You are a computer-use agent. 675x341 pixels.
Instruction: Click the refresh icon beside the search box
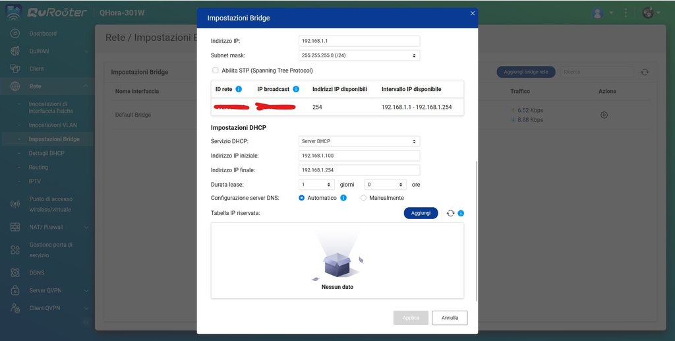click(x=645, y=72)
